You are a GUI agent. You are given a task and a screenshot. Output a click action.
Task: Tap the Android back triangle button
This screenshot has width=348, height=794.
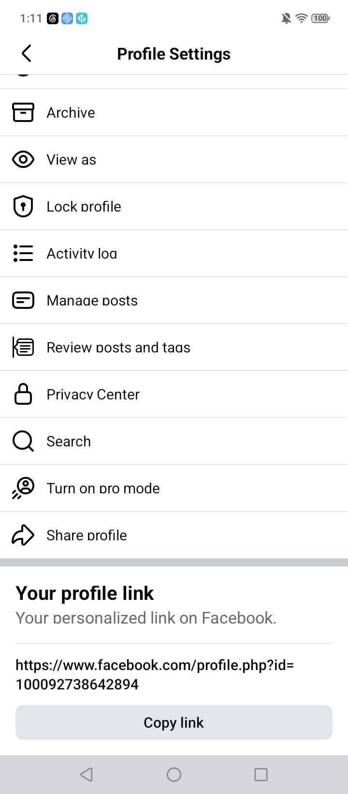point(87,775)
